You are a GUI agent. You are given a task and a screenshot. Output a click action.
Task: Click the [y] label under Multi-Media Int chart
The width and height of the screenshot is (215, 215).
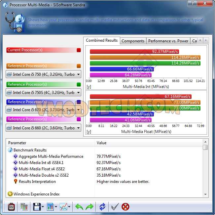coord(89,87)
